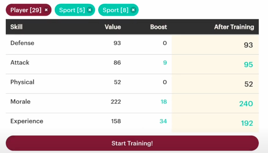
Task: Click the Sport [5] chip label
Action: click(72, 10)
